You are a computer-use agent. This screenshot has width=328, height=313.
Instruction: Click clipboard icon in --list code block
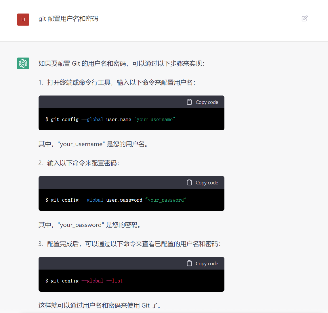pos(189,263)
